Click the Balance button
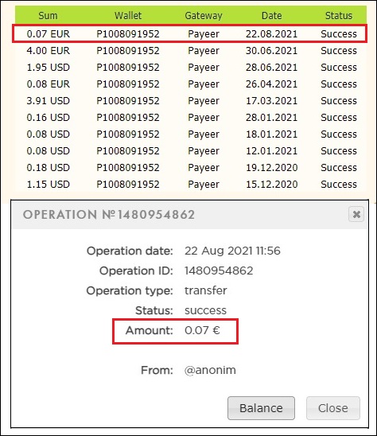This screenshot has width=377, height=436. coord(261,408)
